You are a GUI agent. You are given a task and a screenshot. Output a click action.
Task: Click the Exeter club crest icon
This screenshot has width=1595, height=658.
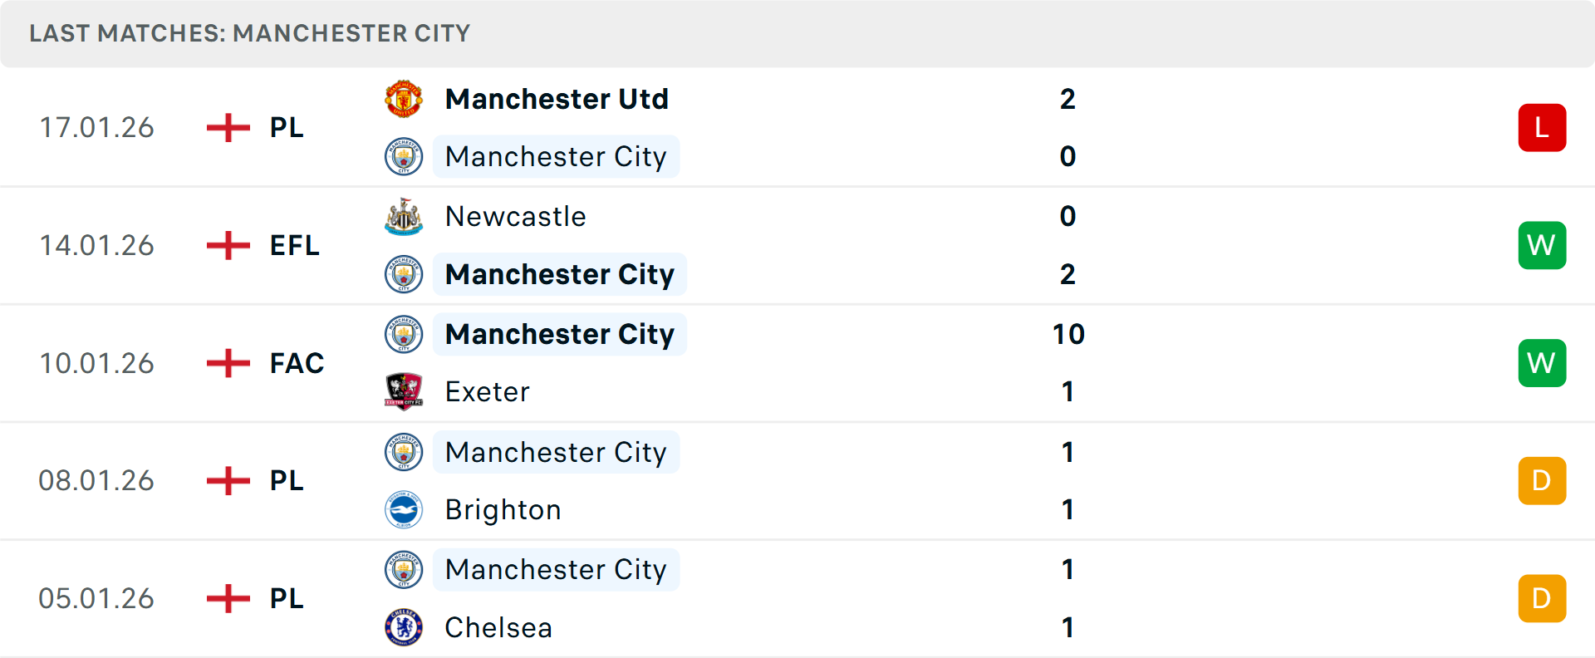[404, 391]
